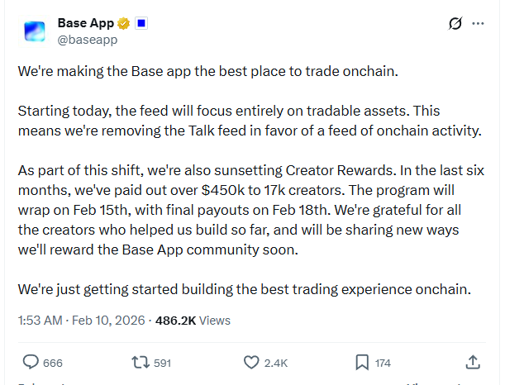Toggle the bookmark icon
Screen dimensions: 505x385
coord(362,362)
